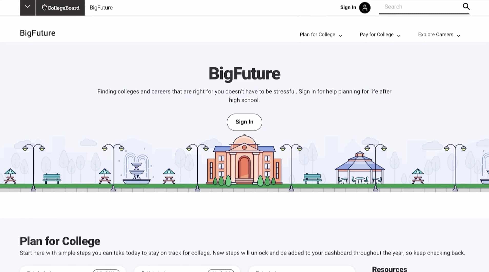Expand the Plan for College dropdown
The height and width of the screenshot is (272, 489).
pyautogui.click(x=321, y=35)
